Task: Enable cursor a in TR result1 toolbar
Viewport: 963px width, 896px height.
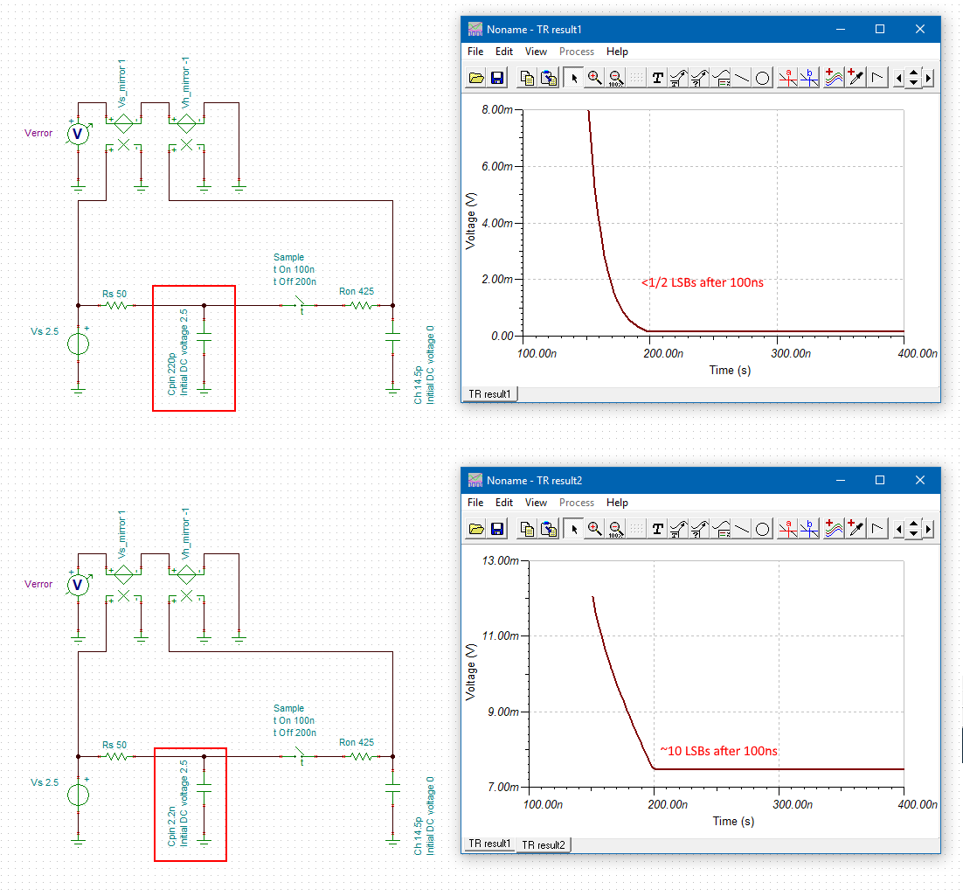Action: 787,78
